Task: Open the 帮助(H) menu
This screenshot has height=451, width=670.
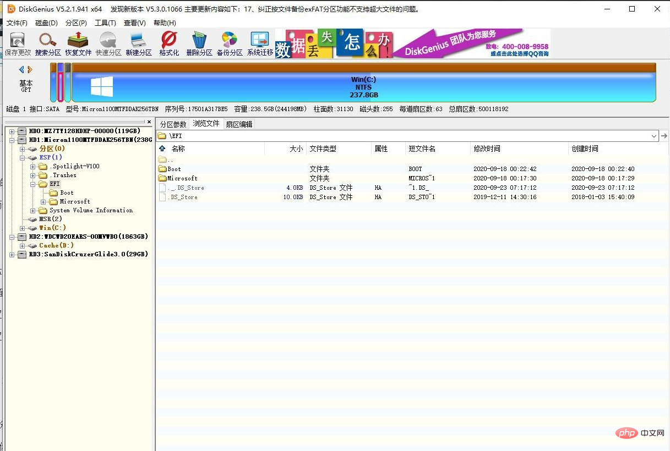Action: click(165, 23)
